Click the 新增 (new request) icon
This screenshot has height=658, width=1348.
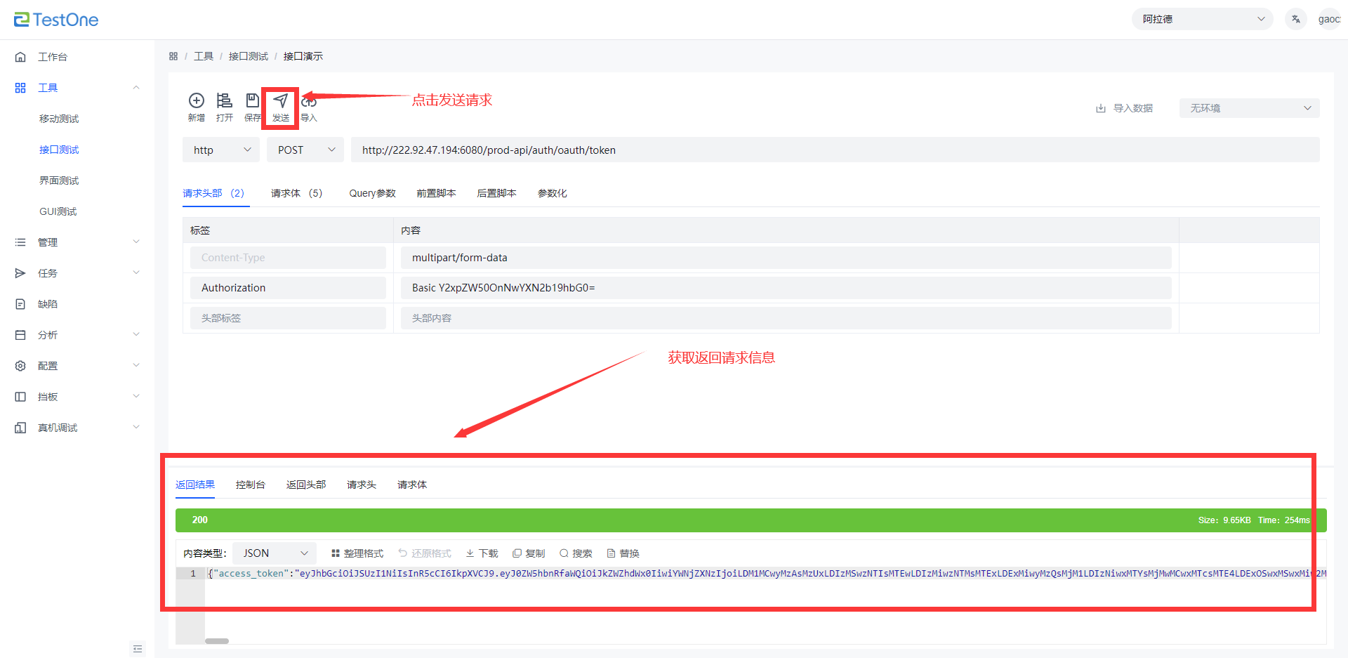(197, 101)
